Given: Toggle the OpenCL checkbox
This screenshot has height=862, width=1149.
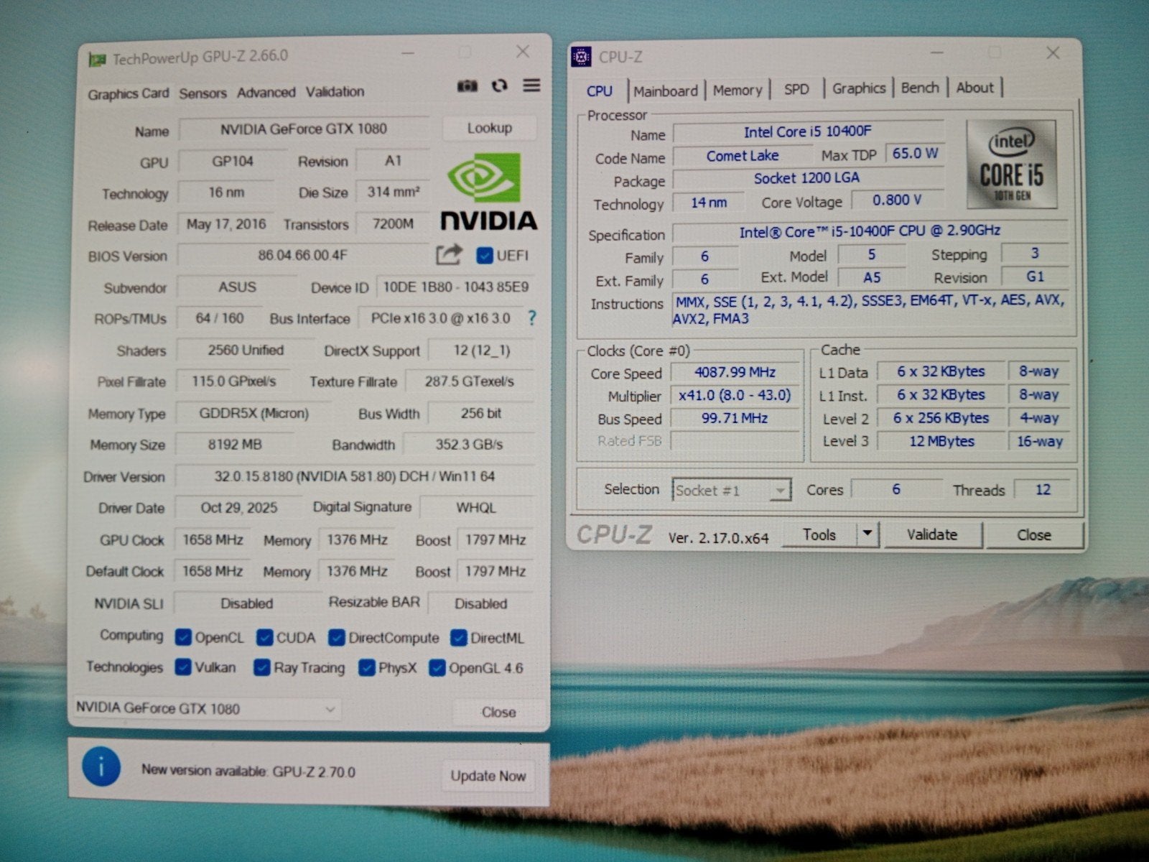Looking at the screenshot, I should click(x=183, y=637).
